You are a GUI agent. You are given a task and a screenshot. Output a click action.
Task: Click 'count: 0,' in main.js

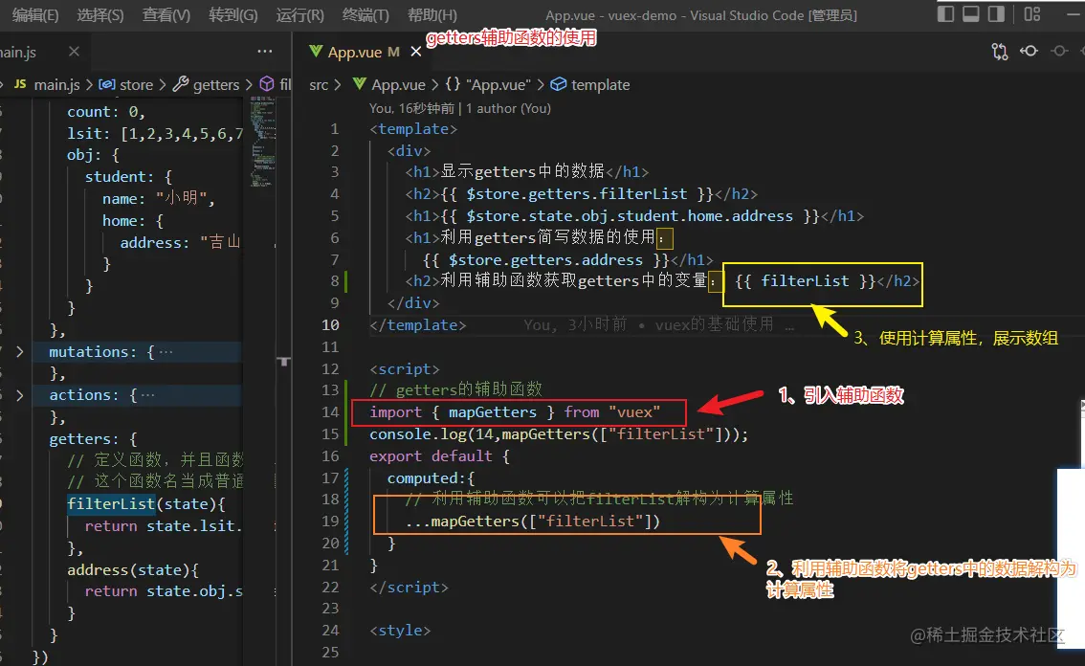pos(106,111)
